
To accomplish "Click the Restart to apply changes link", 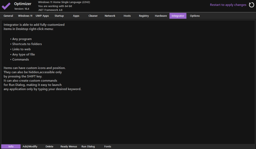I will [x=228, y=5].
